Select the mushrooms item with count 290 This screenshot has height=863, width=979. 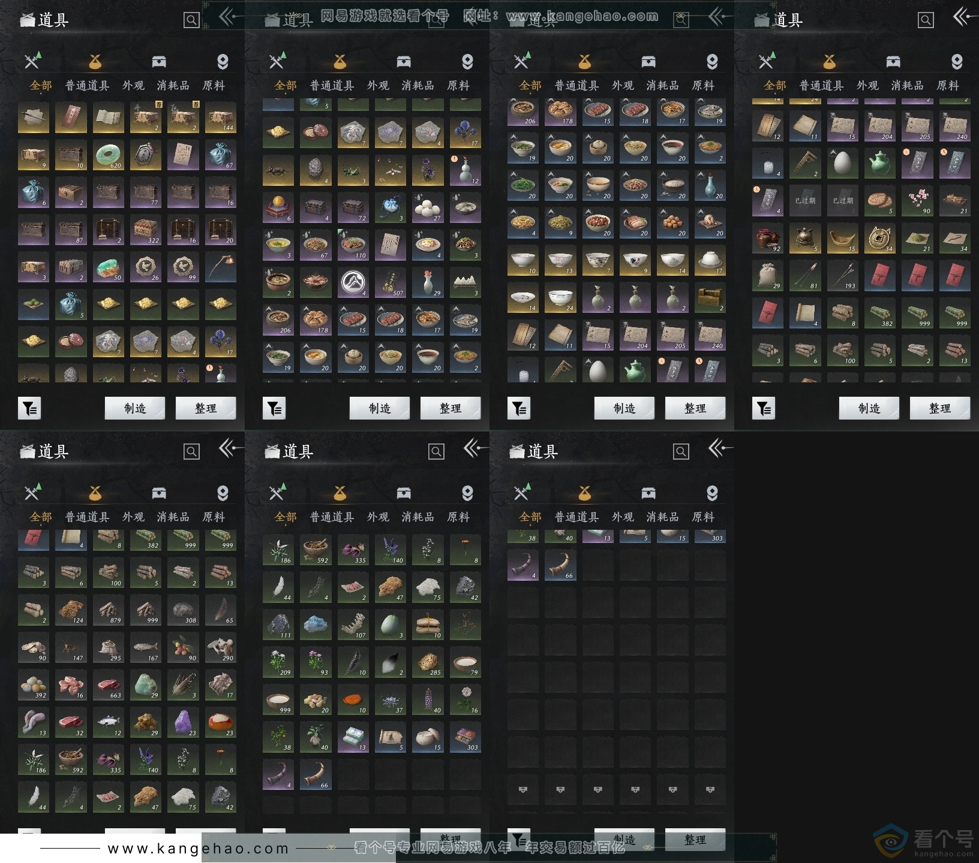pyautogui.click(x=220, y=647)
